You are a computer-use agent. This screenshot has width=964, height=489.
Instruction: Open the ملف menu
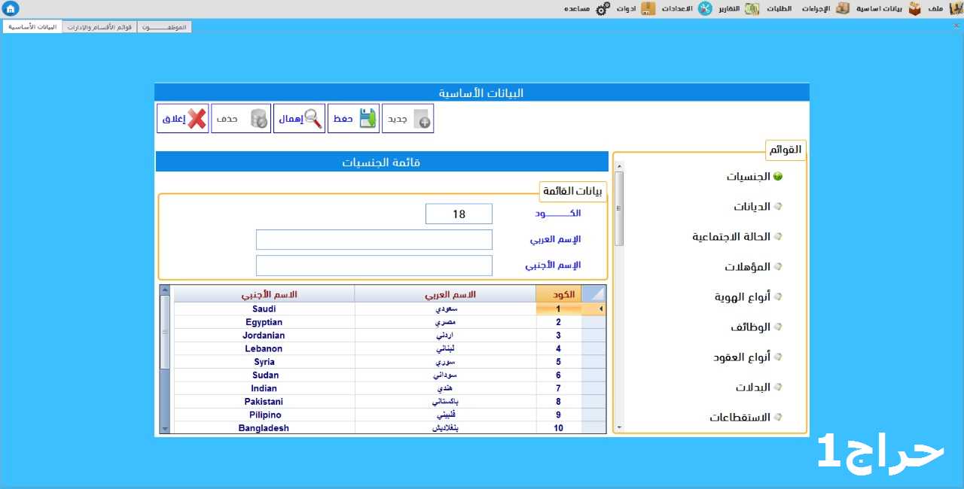935,8
